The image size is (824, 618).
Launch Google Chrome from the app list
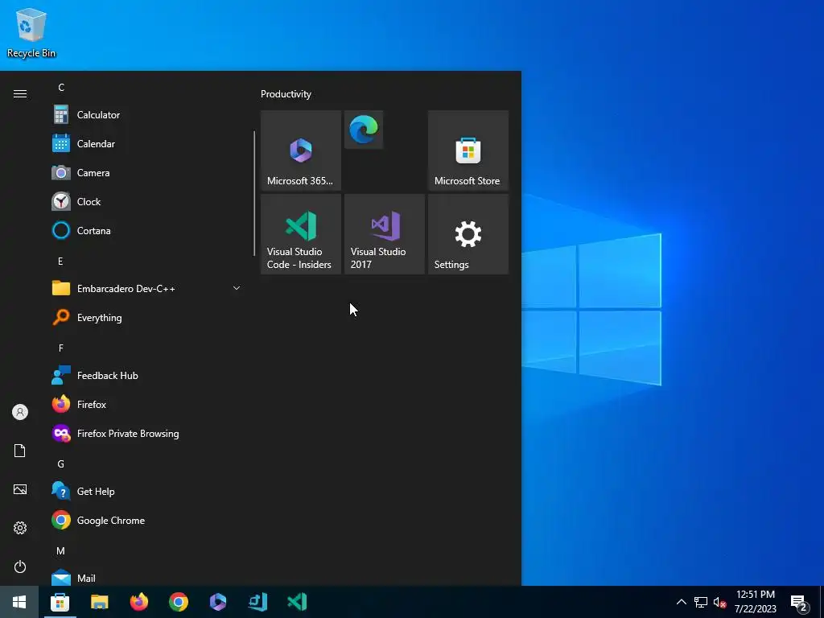point(147,521)
